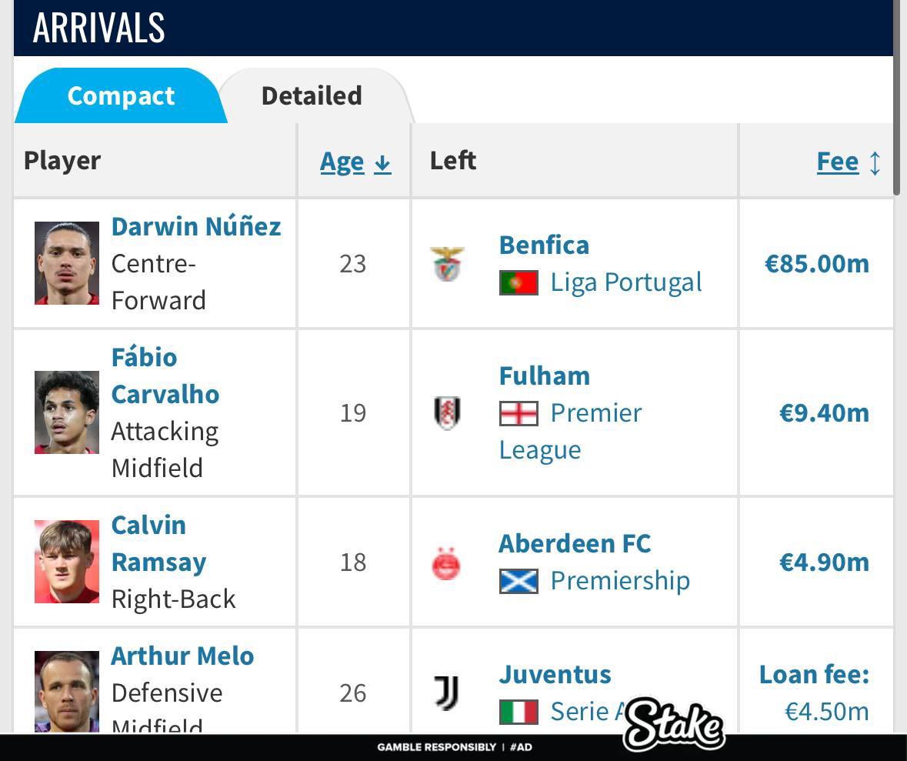Viewport: 907px width, 761px height.
Task: Click the Juventus logo icon
Action: 447,693
